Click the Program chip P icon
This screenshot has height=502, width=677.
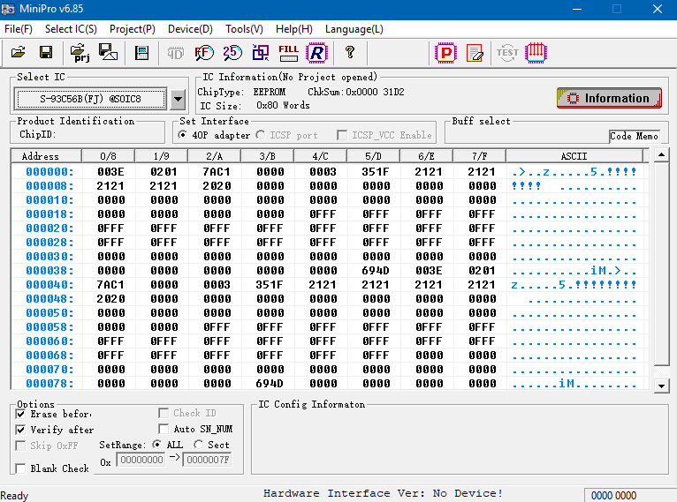[446, 53]
